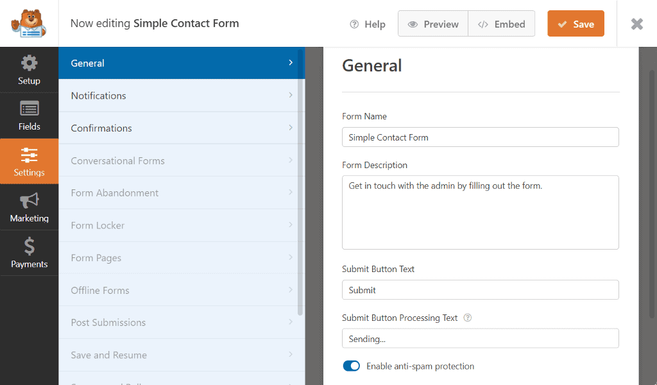Open the Payments dollar section
The width and height of the screenshot is (657, 385).
click(x=29, y=246)
